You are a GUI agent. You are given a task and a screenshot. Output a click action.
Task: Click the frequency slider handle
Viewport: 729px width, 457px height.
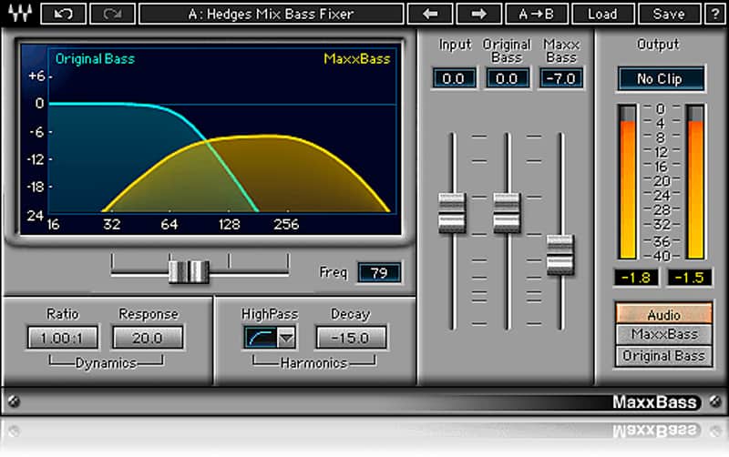(x=189, y=271)
